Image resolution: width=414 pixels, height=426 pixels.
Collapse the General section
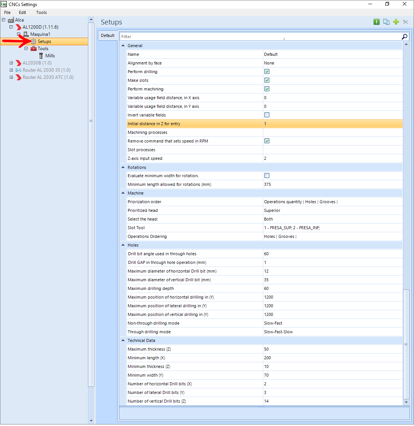pos(123,46)
